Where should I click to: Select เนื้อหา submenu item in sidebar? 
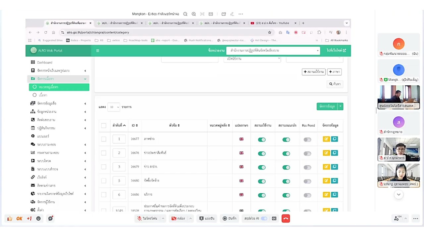point(43,95)
